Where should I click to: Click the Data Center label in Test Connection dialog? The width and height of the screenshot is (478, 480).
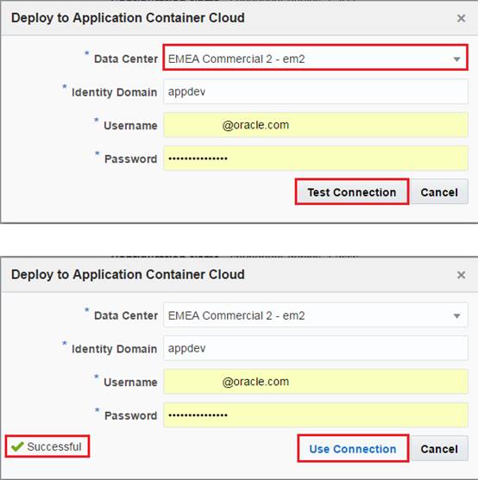tap(126, 59)
